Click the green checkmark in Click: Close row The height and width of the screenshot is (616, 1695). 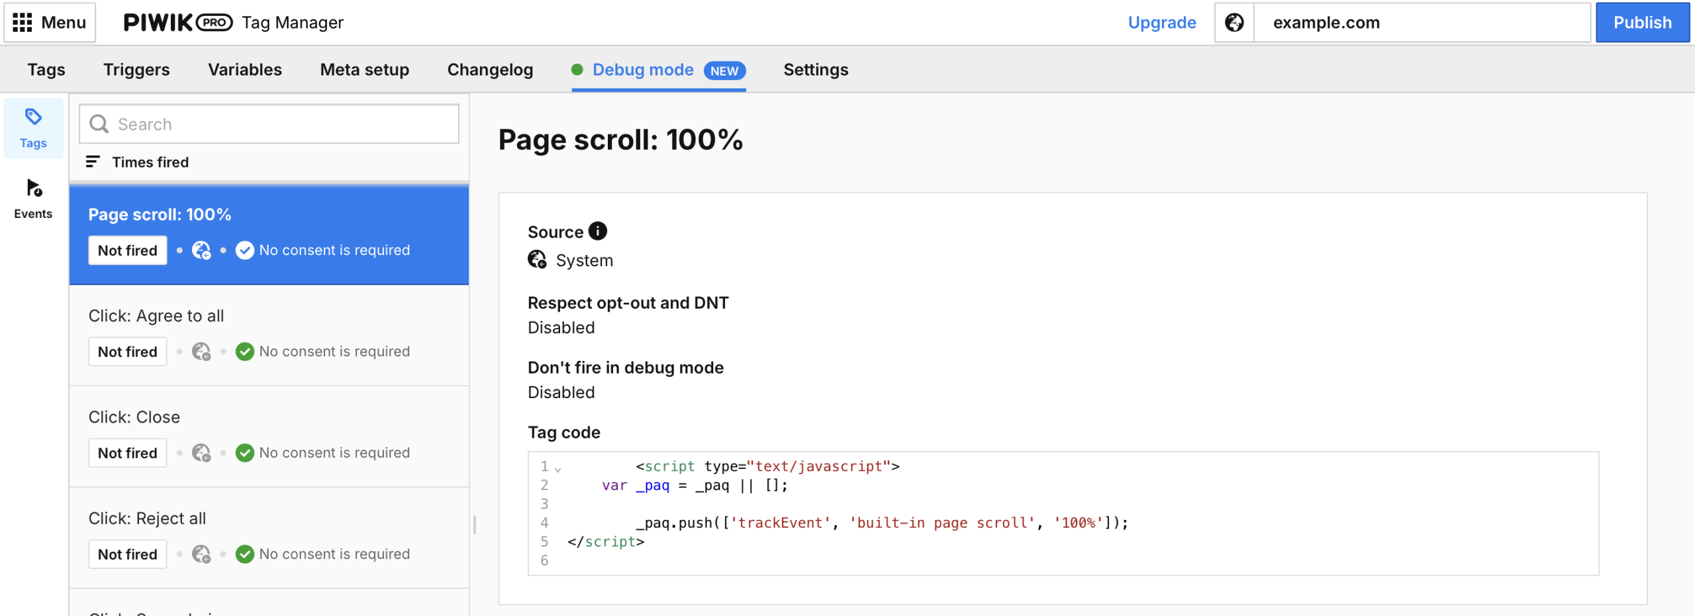pyautogui.click(x=245, y=453)
